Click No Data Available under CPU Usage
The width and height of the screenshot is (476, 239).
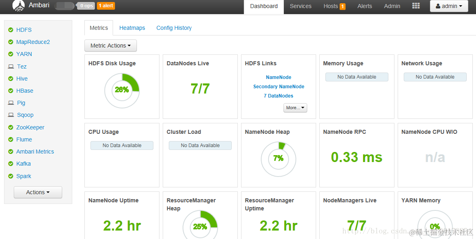(x=122, y=145)
